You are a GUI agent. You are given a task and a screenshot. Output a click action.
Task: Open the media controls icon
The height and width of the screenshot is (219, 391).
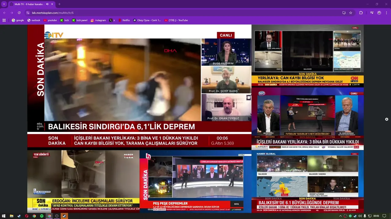pyautogui.click(x=372, y=13)
